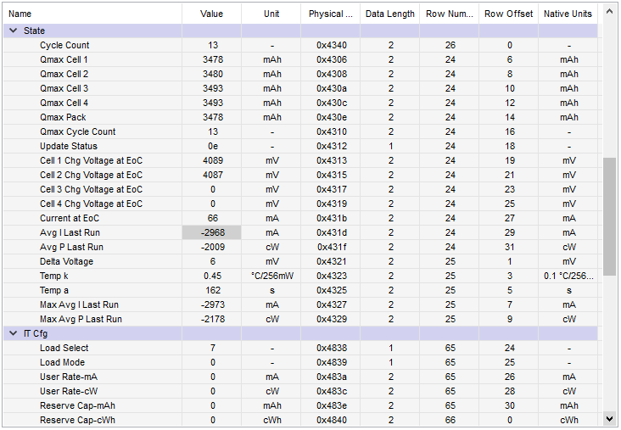Viewport: 621px width, 430px height.
Task: Select the Temp k value 0.45
Action: pyautogui.click(x=212, y=276)
